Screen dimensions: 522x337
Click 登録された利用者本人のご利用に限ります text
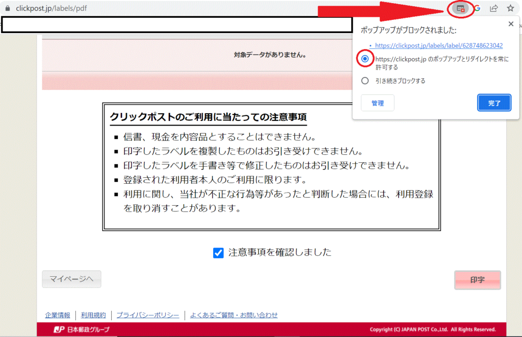pos(215,180)
